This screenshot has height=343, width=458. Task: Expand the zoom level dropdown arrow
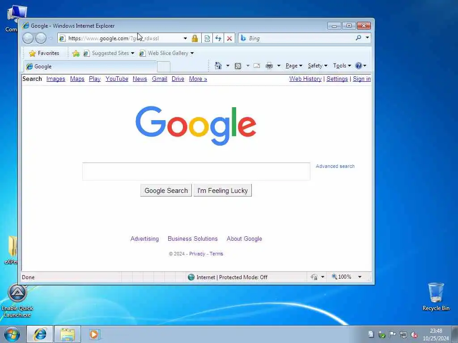pyautogui.click(x=360, y=277)
